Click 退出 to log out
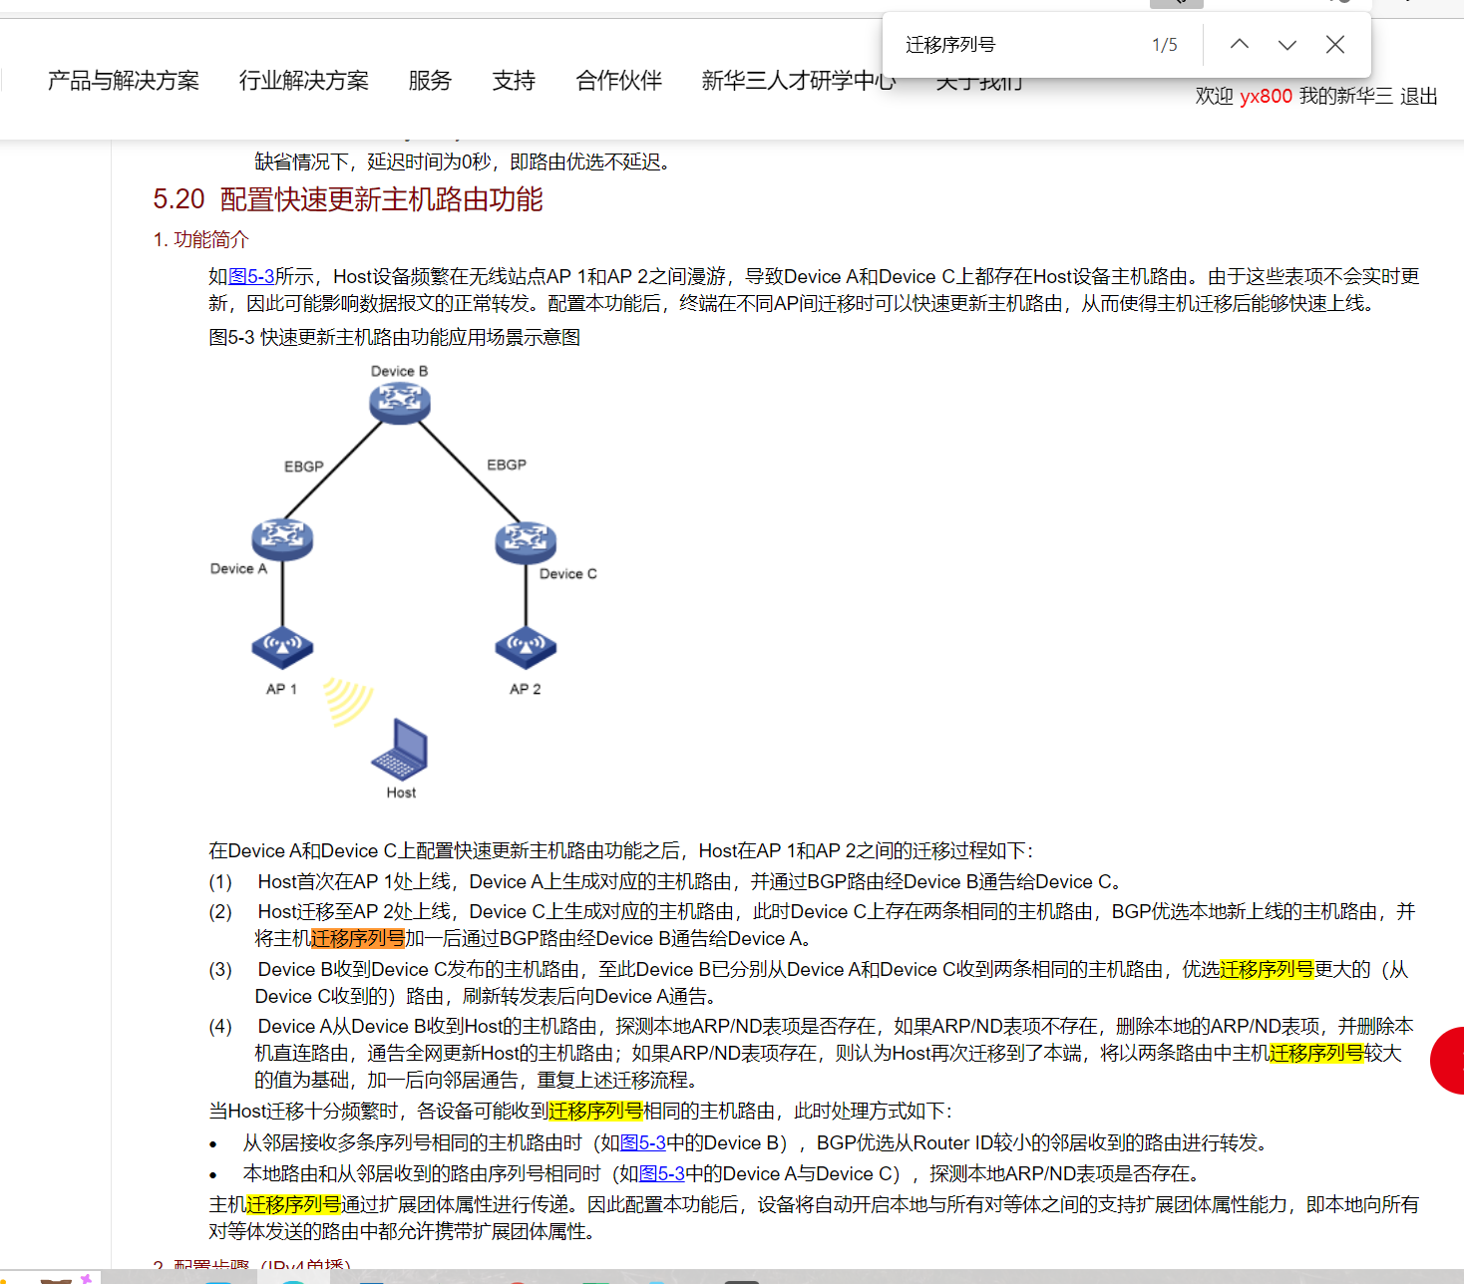Screen dimensions: 1464x1284 click(1419, 97)
